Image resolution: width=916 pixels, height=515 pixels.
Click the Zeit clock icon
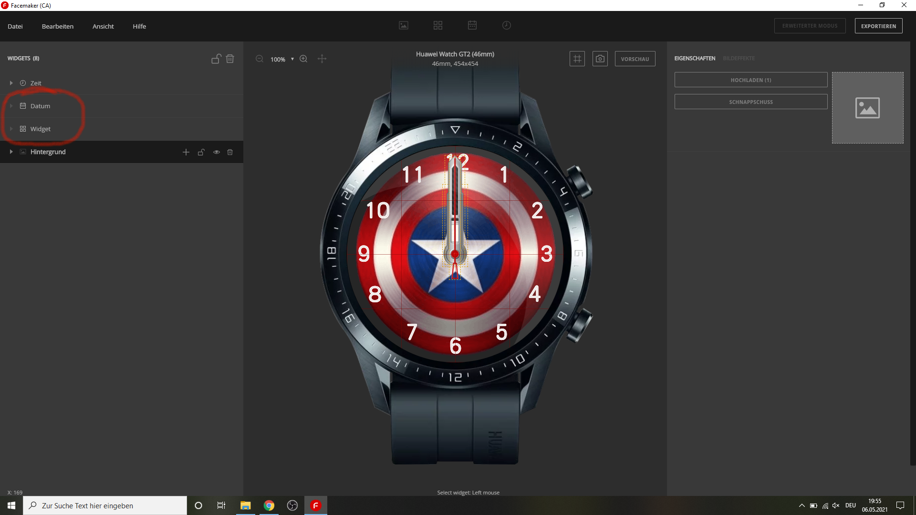tap(23, 83)
